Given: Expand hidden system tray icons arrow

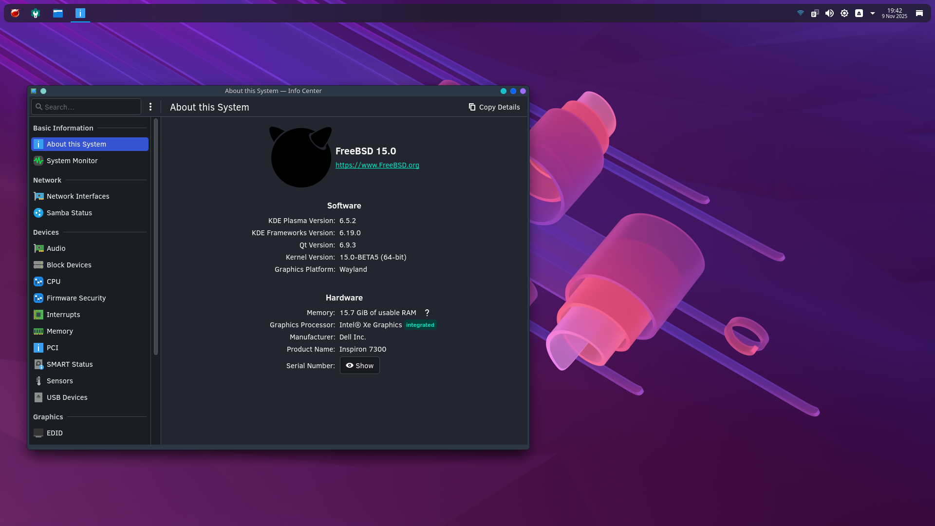Looking at the screenshot, I should tap(873, 13).
